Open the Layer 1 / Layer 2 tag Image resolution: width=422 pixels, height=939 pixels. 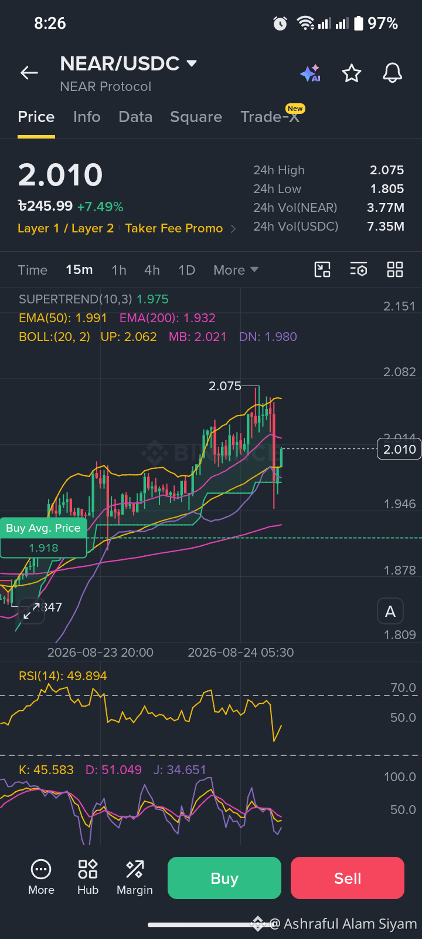click(x=66, y=228)
